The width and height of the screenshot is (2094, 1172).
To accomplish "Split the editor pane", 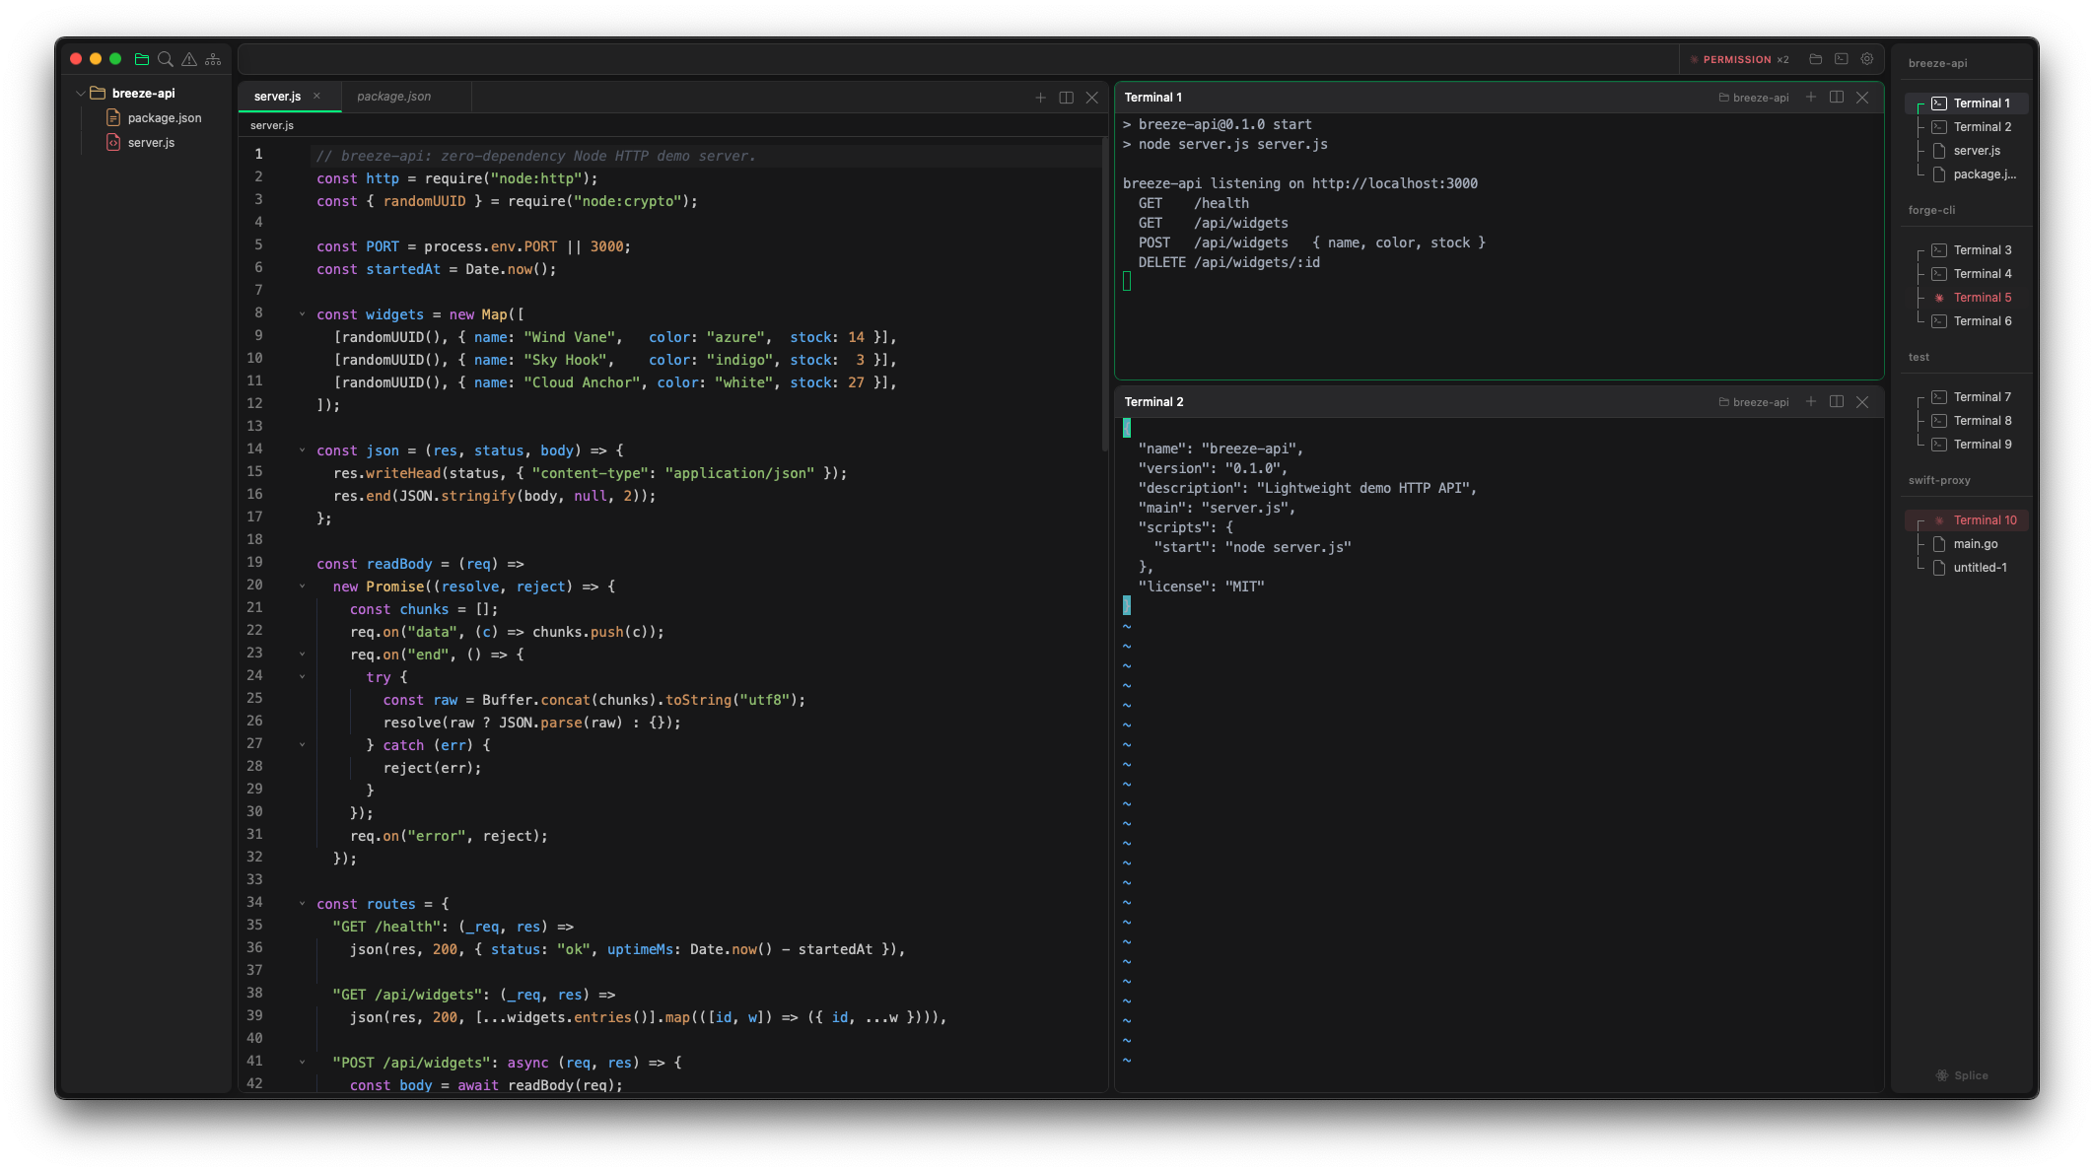I will pyautogui.click(x=1066, y=98).
